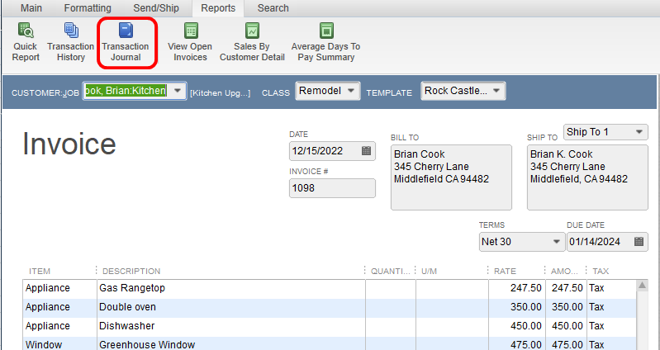660x350 pixels.
Task: Open Sales By Customer Detail report
Action: (x=252, y=42)
